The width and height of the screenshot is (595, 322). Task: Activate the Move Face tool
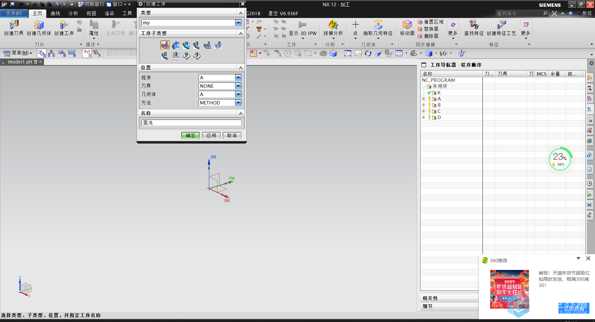(x=407, y=28)
